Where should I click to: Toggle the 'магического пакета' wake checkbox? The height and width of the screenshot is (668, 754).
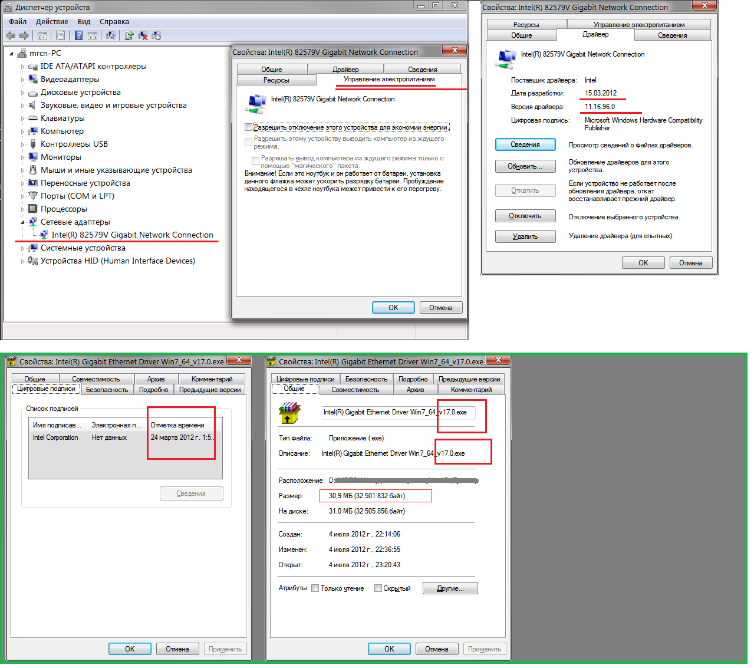[x=255, y=161]
